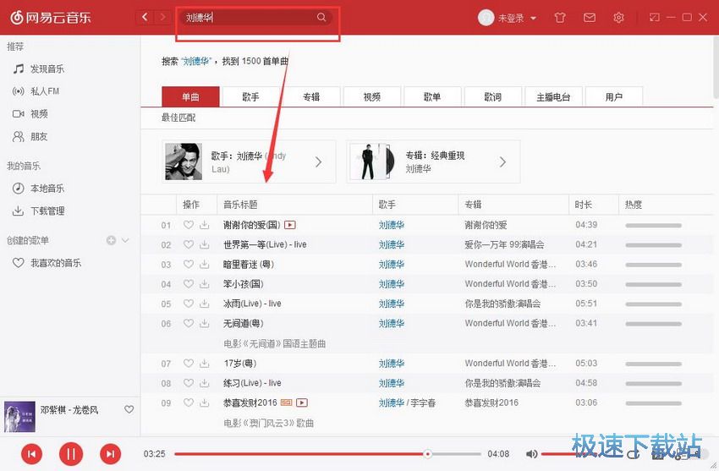Open the 未登录 account dropdown
The height and width of the screenshot is (471, 719).
point(517,18)
